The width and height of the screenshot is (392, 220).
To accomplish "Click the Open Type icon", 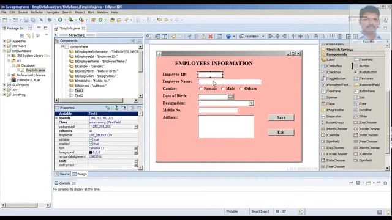I will (112, 20).
